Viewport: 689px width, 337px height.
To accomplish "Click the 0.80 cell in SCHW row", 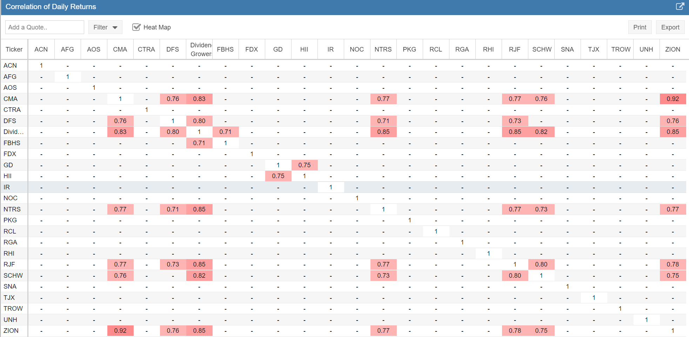I will (515, 276).
